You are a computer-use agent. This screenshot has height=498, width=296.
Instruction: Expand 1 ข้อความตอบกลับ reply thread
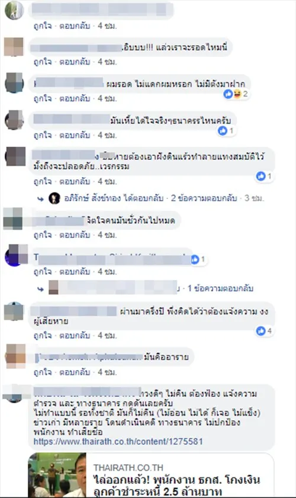[x=220, y=288]
